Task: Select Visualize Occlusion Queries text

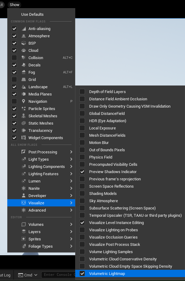Action: point(113,237)
